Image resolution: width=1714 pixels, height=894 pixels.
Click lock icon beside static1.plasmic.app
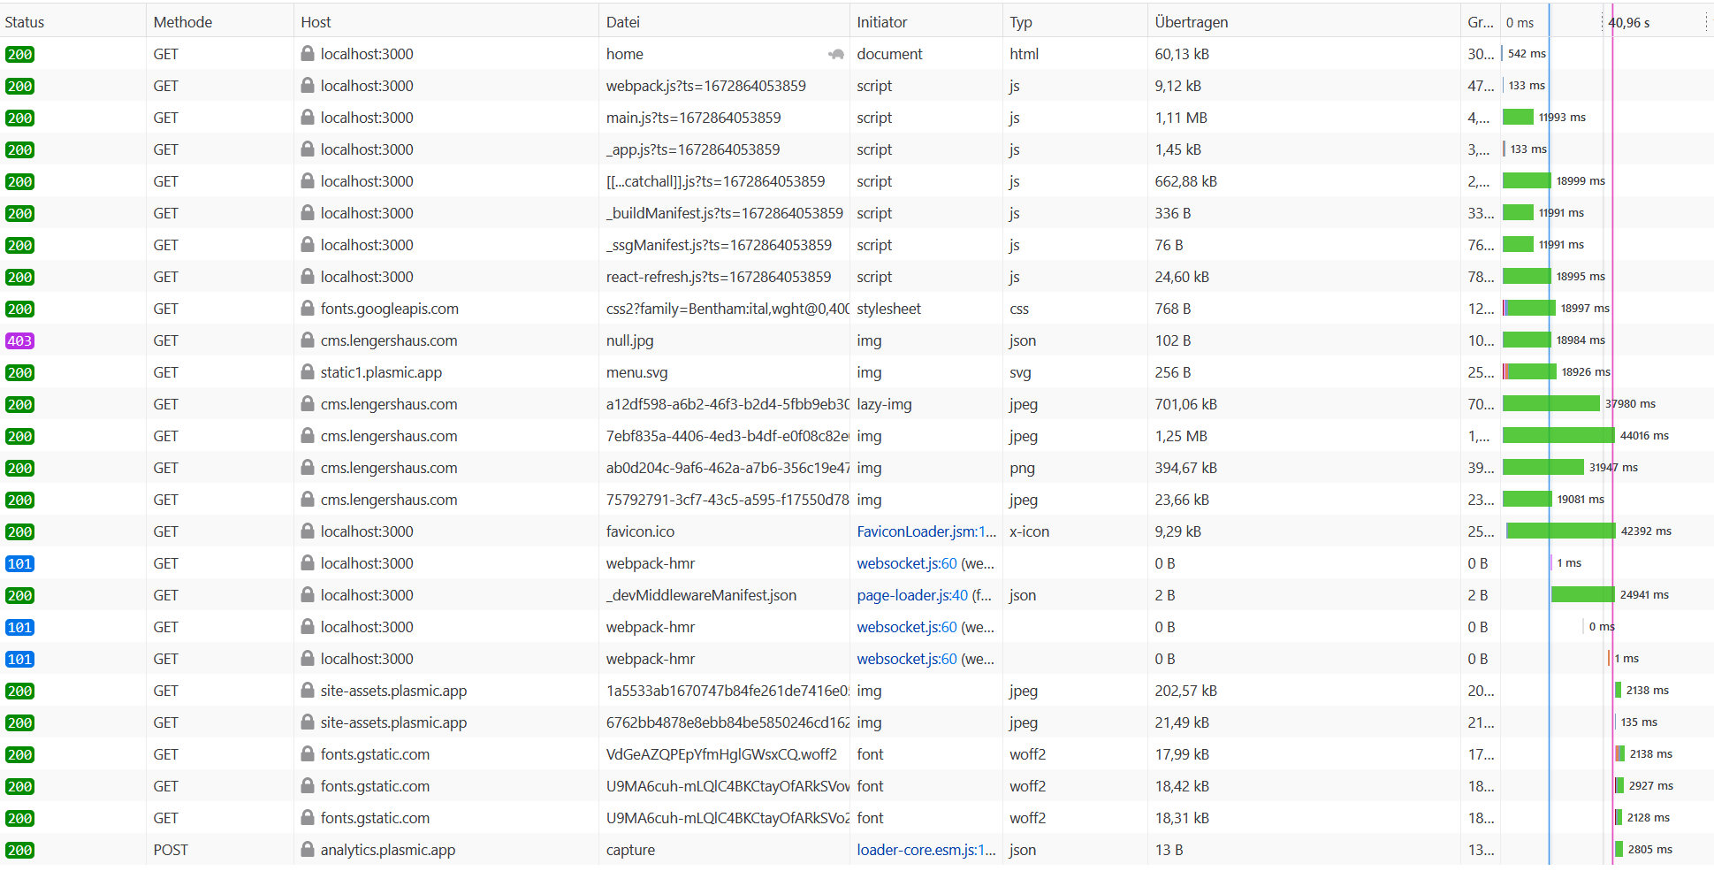click(308, 372)
